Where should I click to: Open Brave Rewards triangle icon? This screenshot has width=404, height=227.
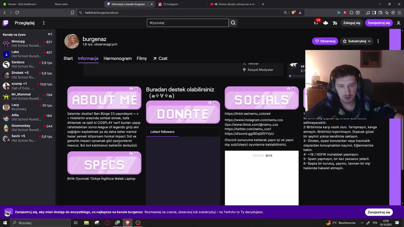click(x=300, y=13)
